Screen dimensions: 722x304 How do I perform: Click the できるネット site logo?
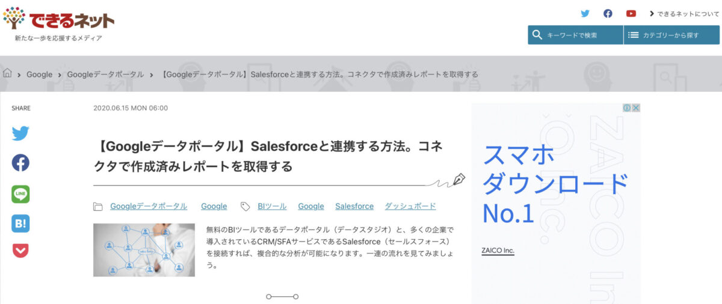[x=58, y=19]
